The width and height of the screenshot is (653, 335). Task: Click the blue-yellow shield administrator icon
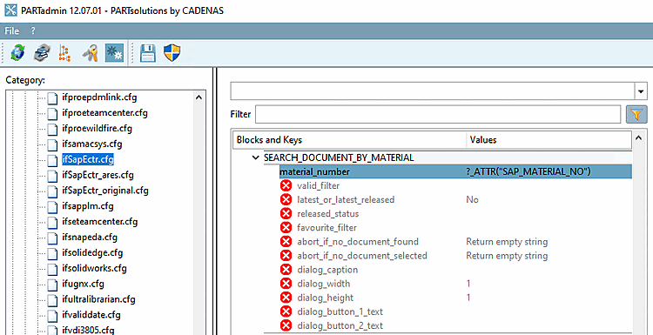pyautogui.click(x=172, y=53)
